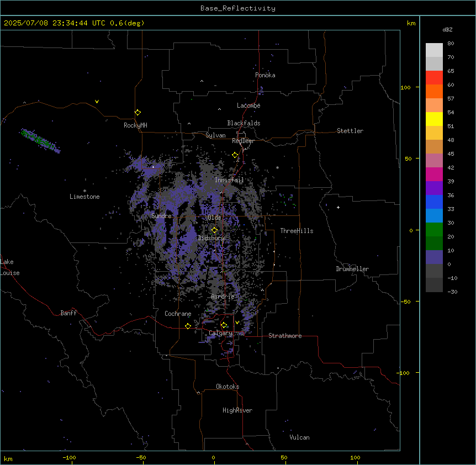Click the Base_Reflectivity title

tap(237, 8)
